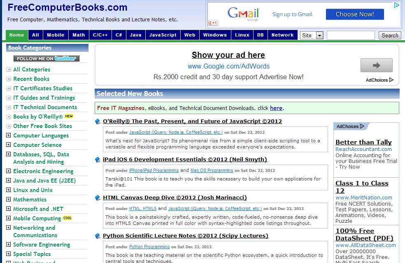The height and width of the screenshot is (263, 405).
Task: Open the Better than Tally ad link
Action: tap(363, 142)
